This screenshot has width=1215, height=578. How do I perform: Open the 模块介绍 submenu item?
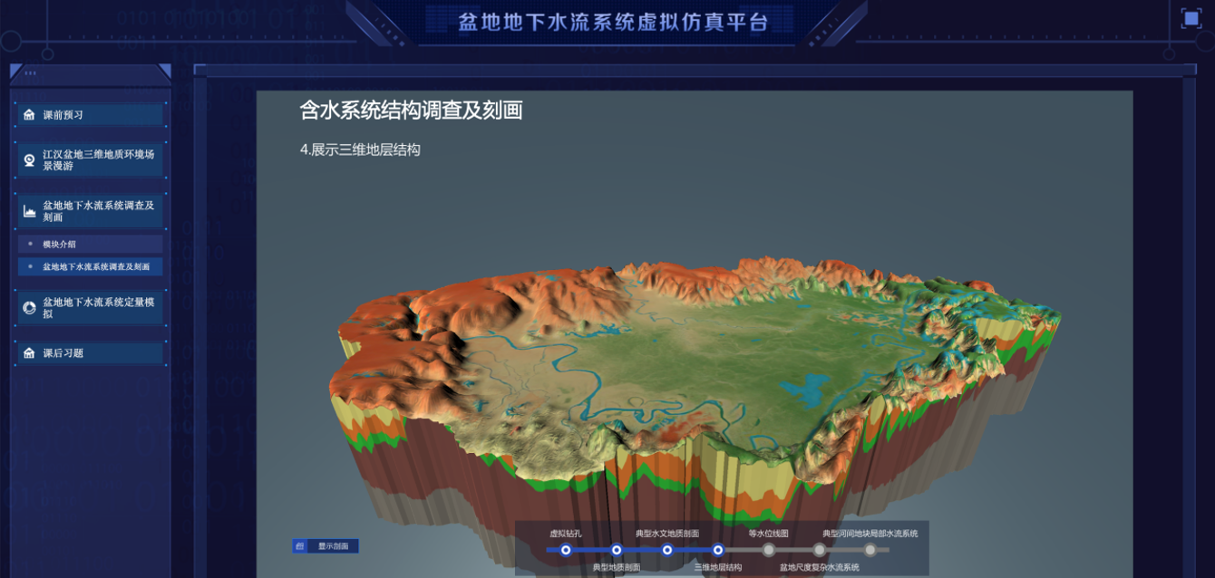(90, 245)
